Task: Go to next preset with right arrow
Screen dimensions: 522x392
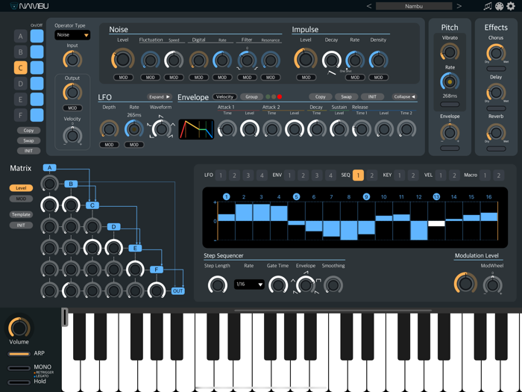Action: pos(459,6)
